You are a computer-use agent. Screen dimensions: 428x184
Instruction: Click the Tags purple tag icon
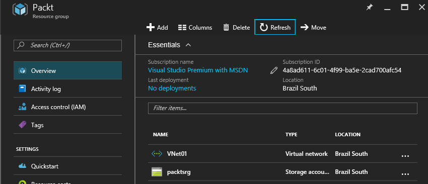click(x=22, y=125)
